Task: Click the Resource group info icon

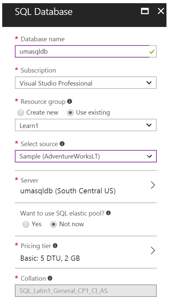Action: point(70,101)
